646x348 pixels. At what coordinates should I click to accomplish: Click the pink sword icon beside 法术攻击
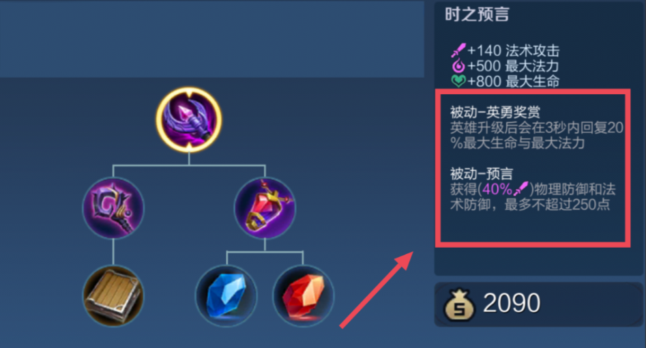[458, 50]
